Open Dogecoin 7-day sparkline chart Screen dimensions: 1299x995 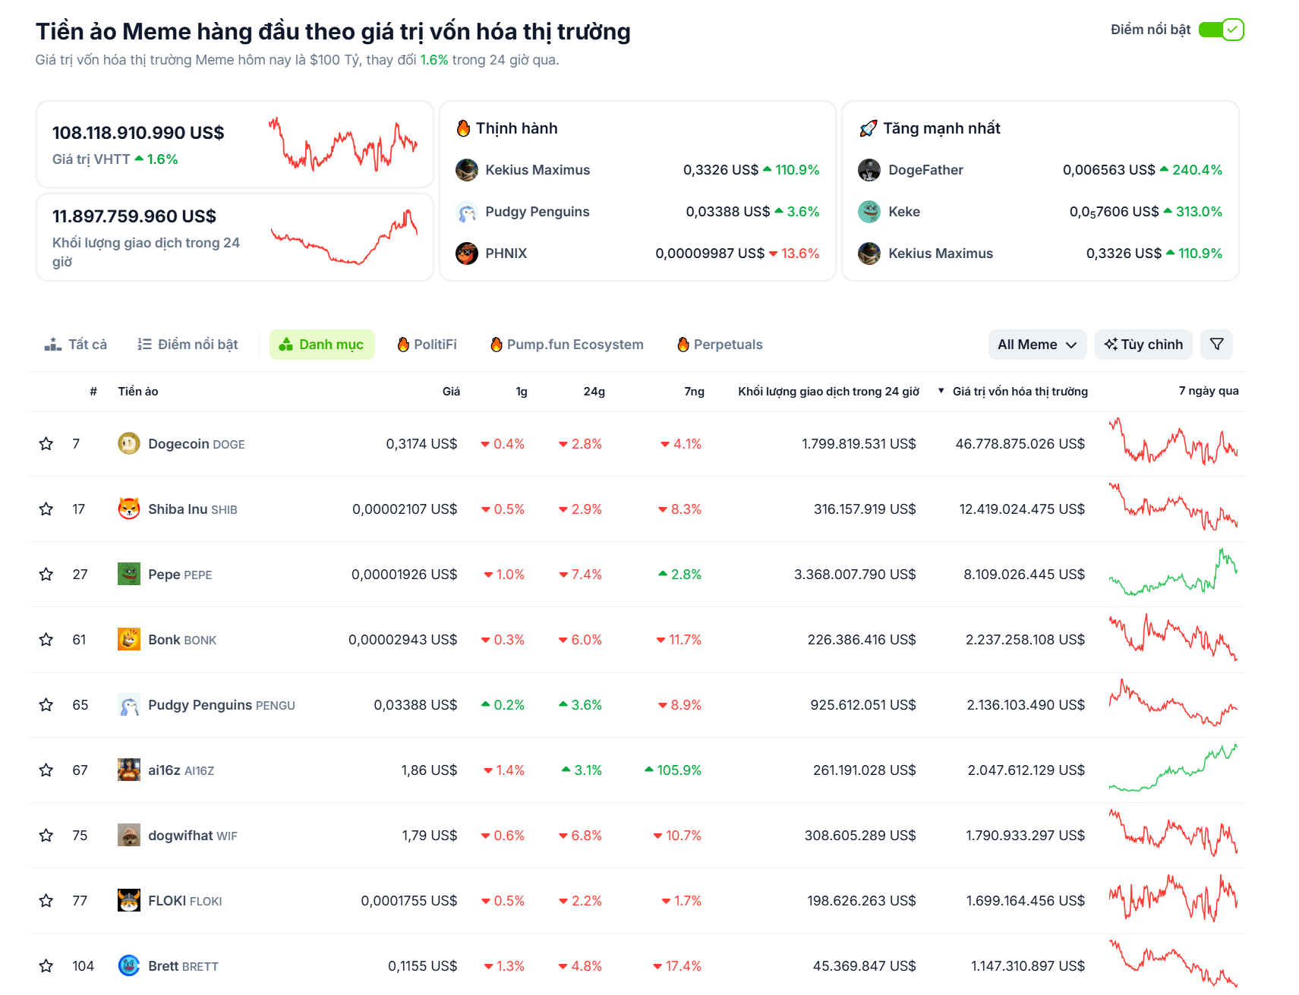1173,442
